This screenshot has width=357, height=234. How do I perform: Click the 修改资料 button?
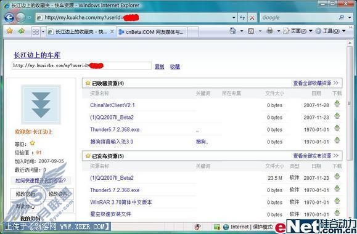[59, 194]
